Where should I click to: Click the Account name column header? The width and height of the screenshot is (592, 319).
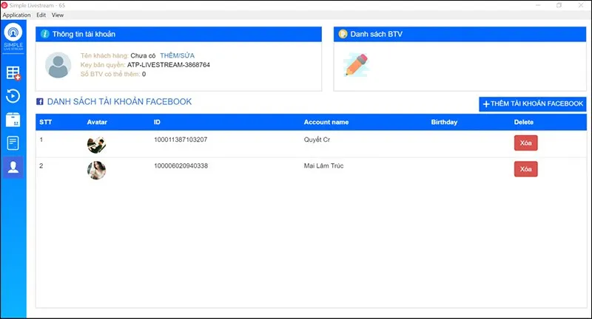(x=326, y=122)
